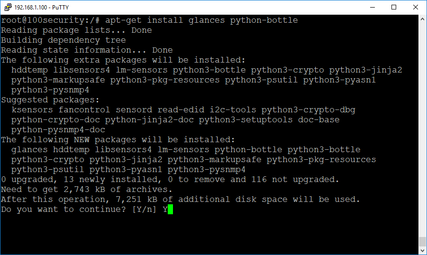Click python3-pysnmp4 in the last package line
This screenshot has height=255, width=427.
(207, 170)
